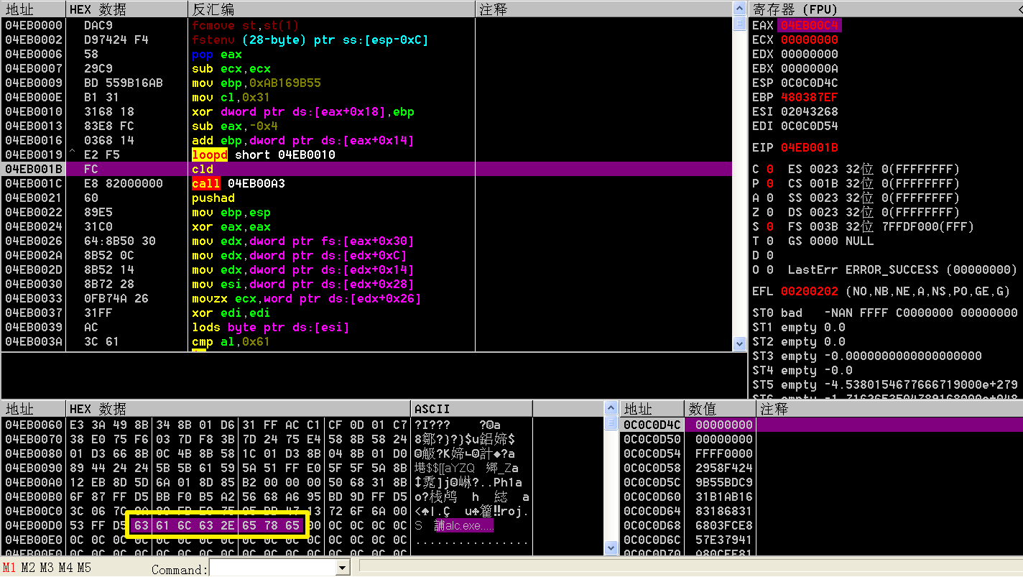1023x577 pixels.
Task: Select the ESI register value 02043268
Action: 809,111
